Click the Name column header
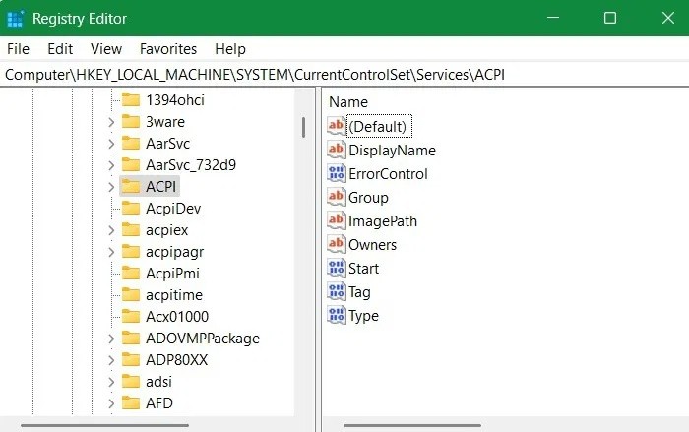Image resolution: width=689 pixels, height=432 pixels. coord(348,101)
